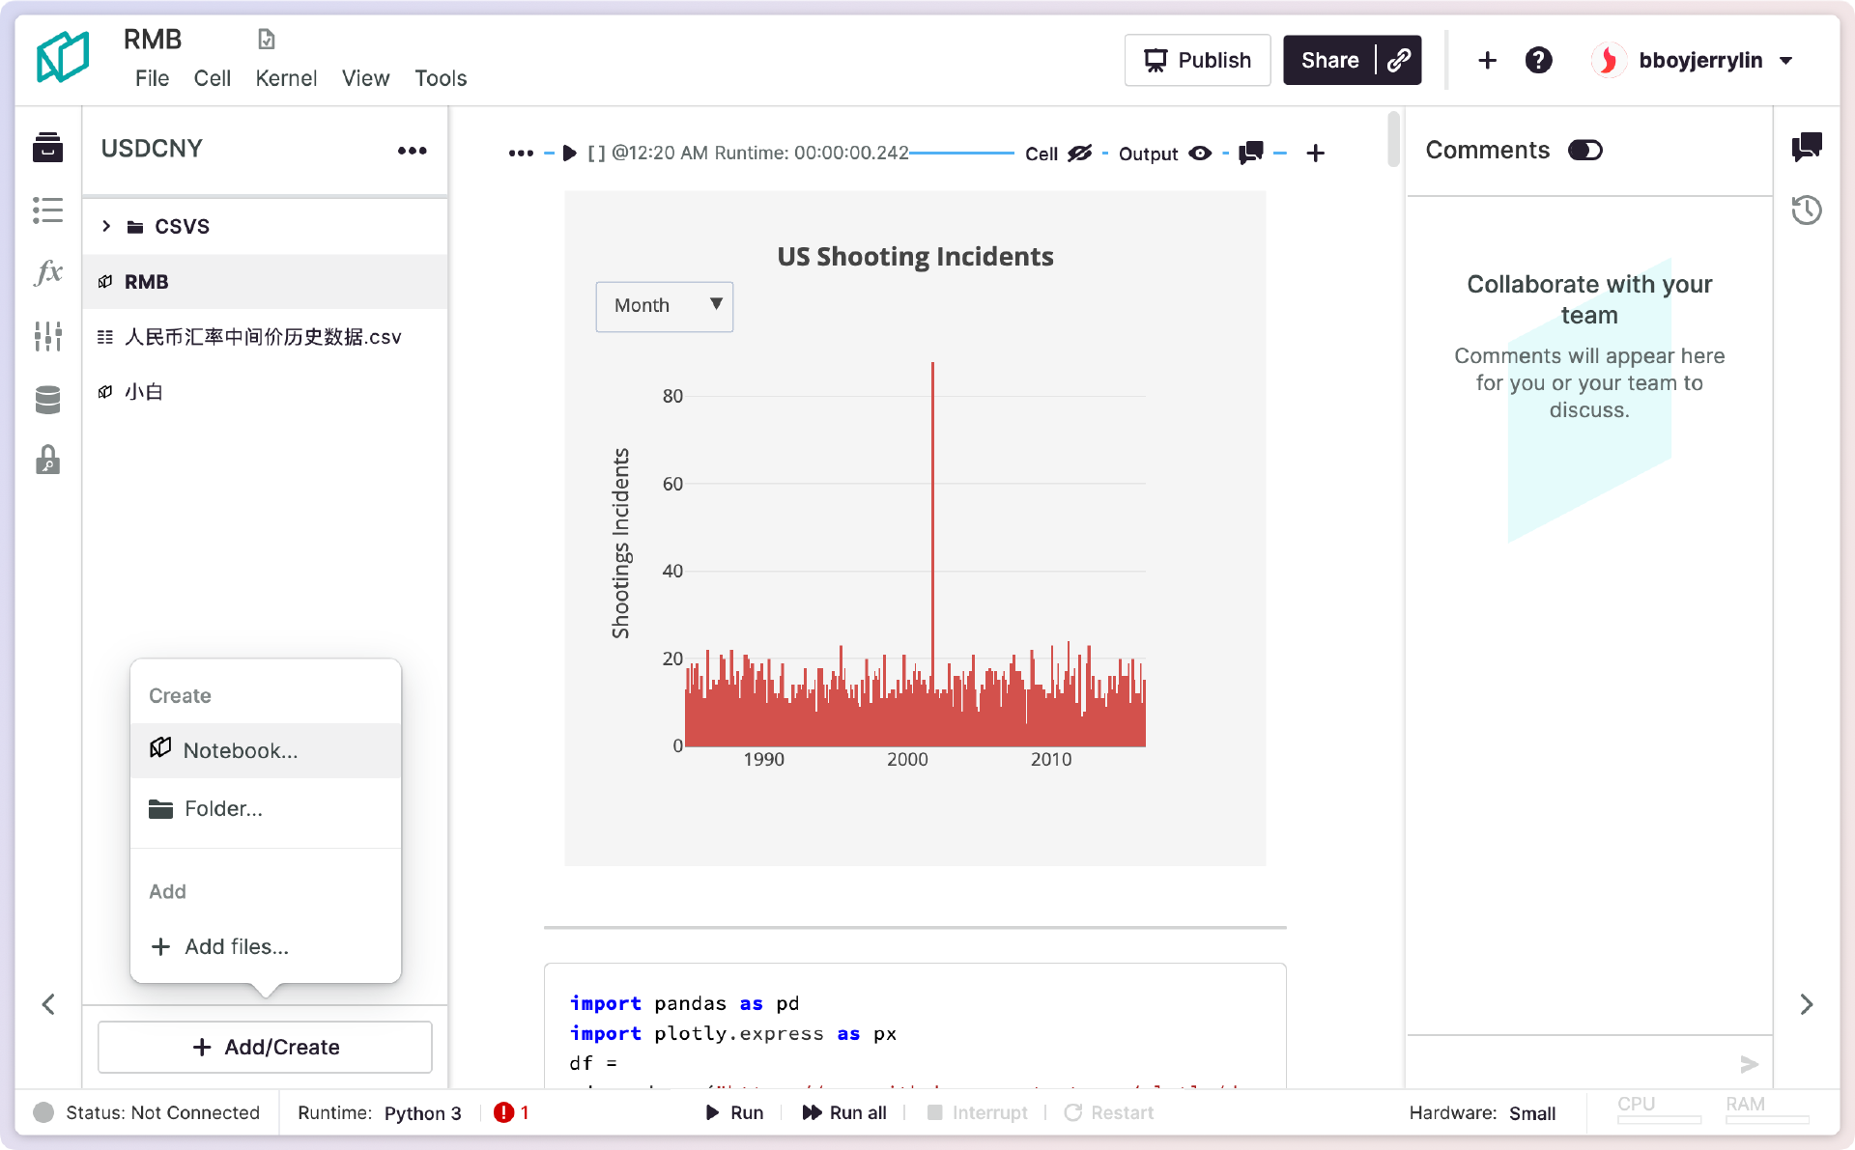Click the plus icon in header
Viewport: 1855px width, 1150px height.
1488,60
